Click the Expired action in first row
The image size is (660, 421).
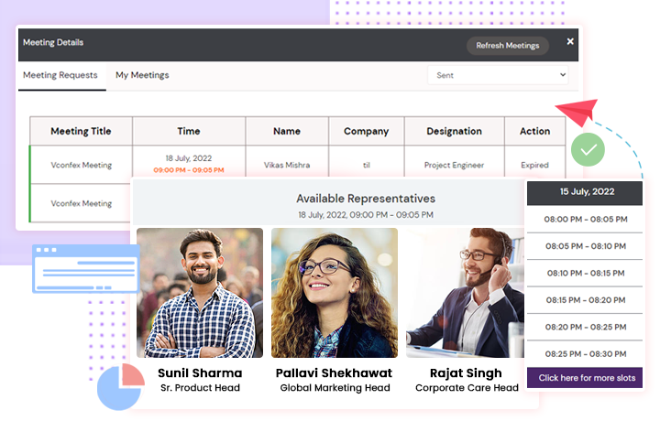coord(534,165)
